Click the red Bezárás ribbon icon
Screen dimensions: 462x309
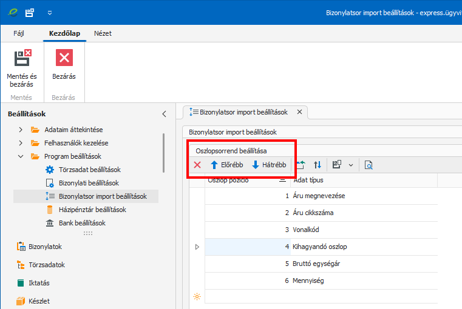64,58
